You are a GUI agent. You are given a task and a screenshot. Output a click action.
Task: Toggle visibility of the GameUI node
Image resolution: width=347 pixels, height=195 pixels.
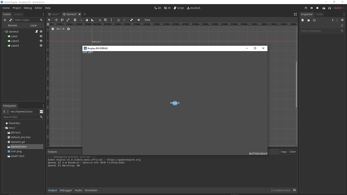pos(41,31)
